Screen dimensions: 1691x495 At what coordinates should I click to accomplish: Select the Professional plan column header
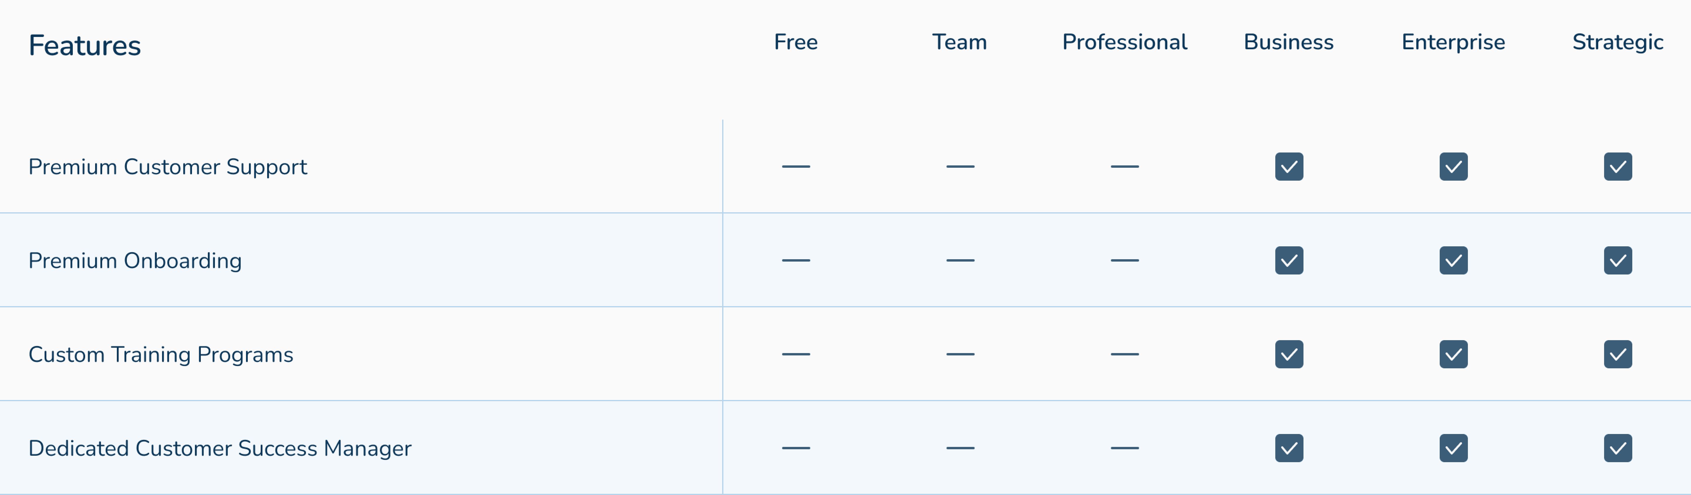[1124, 42]
